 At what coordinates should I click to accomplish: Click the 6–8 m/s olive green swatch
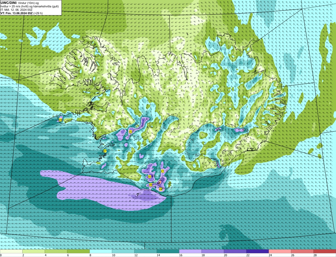pyautogui.click(x=78, y=251)
